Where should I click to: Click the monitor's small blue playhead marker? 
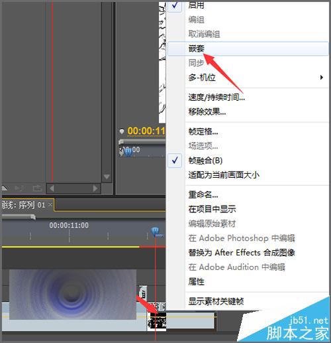click(128, 151)
